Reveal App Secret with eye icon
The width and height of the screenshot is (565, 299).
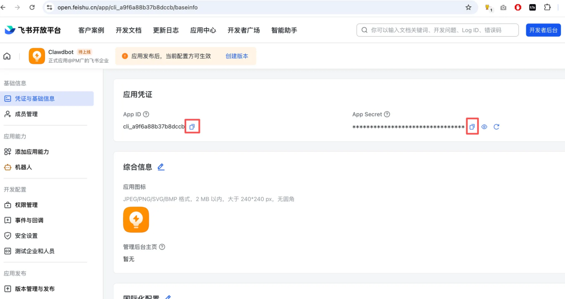484,127
